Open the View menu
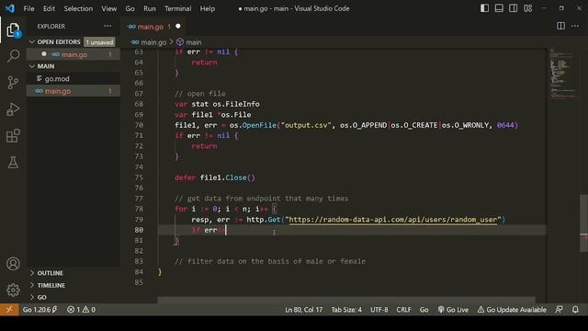This screenshot has height=331, width=588. click(x=108, y=8)
